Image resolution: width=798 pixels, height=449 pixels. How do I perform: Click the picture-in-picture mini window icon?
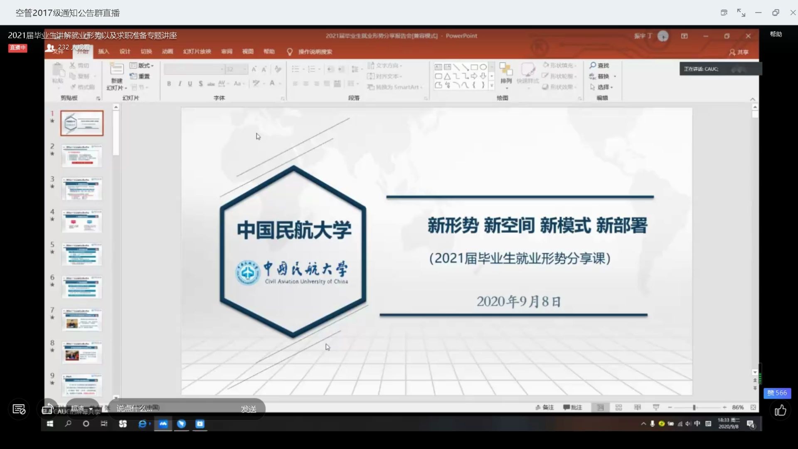[x=724, y=13]
